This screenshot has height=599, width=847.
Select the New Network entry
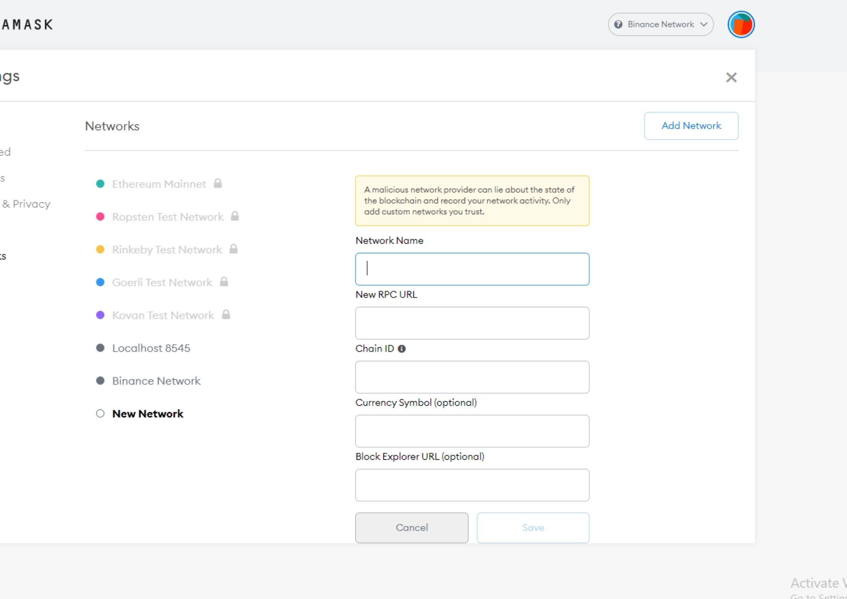[148, 414]
